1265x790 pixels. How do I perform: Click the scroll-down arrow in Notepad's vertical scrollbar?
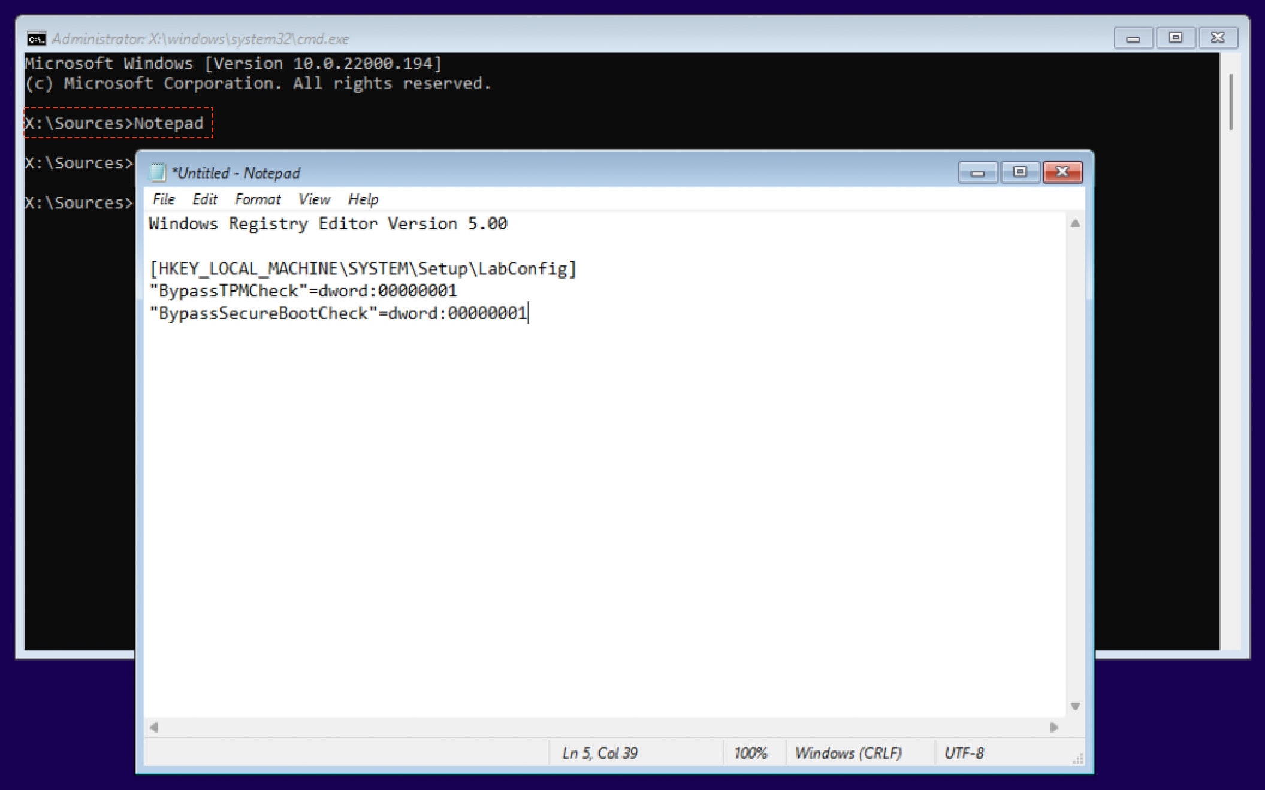point(1076,706)
